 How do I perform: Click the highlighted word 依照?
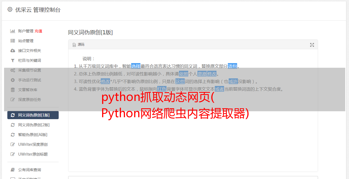click(x=184, y=74)
